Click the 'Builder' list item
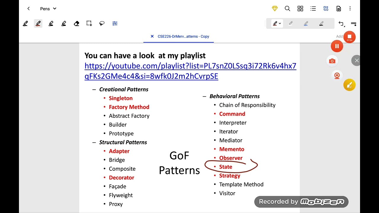 coord(118,125)
